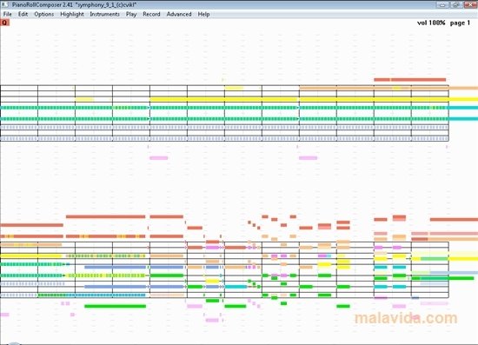Screen dimensions: 478x345
Task: Open the Instruments menu
Action: coord(104,14)
